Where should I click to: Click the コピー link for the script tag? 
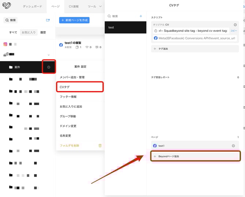233,31
